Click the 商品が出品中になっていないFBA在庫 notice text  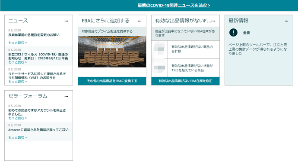(x=185, y=33)
